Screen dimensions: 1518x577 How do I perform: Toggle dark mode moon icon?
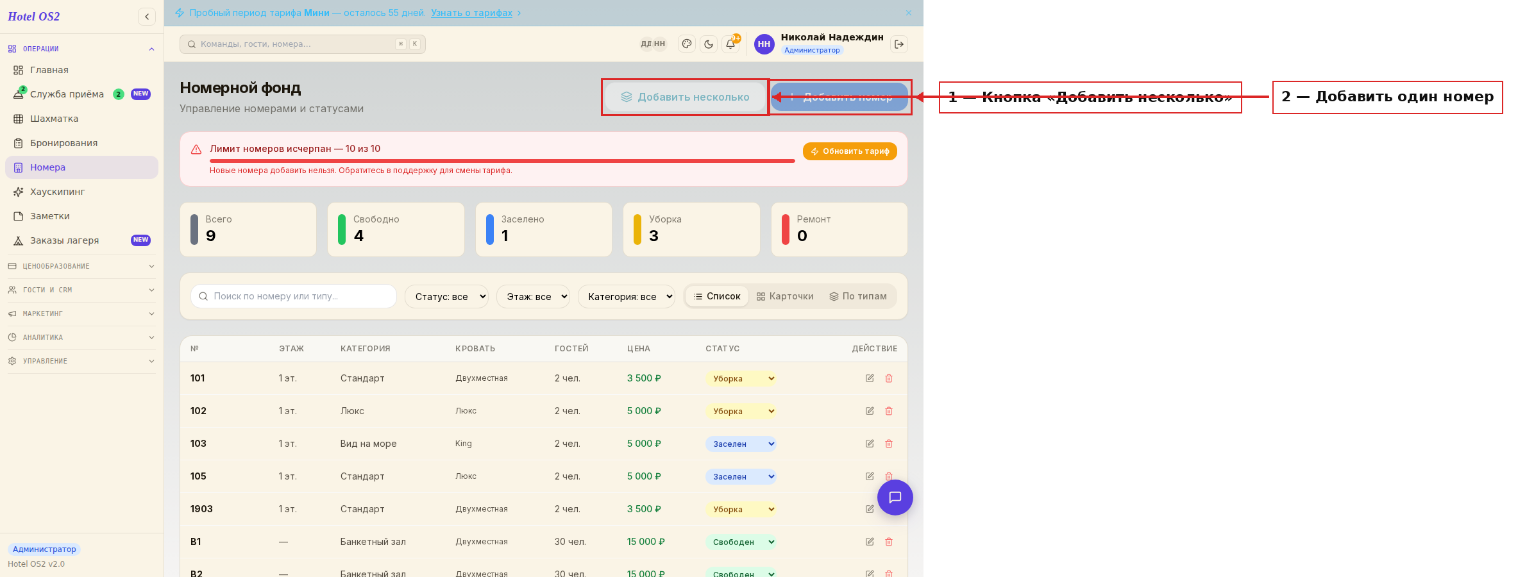709,44
